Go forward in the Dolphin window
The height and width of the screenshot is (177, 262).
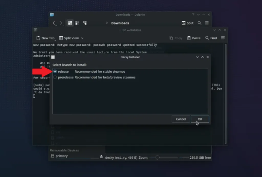pos(61,23)
